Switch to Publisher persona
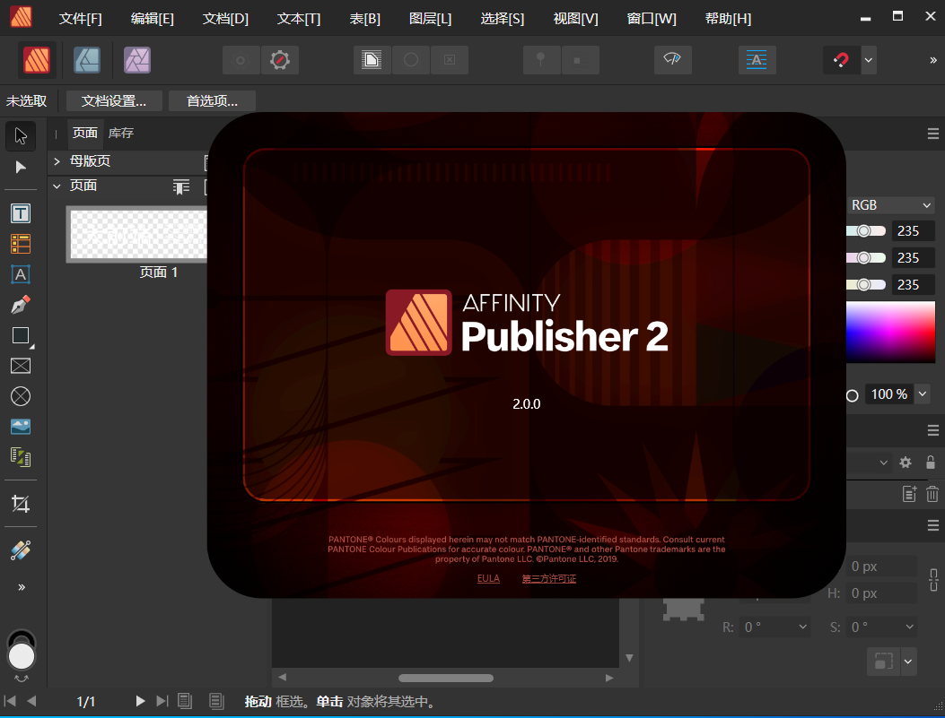The height and width of the screenshot is (718, 945). 37,59
